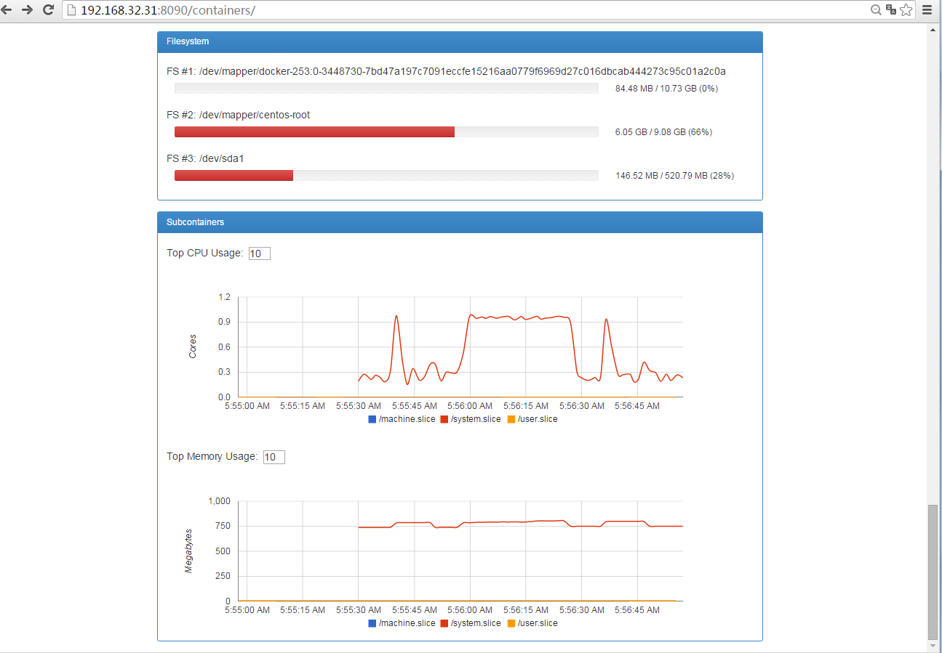942x653 pixels.
Task: Click the 1,000 axis value on memory chart
Action: pos(219,501)
